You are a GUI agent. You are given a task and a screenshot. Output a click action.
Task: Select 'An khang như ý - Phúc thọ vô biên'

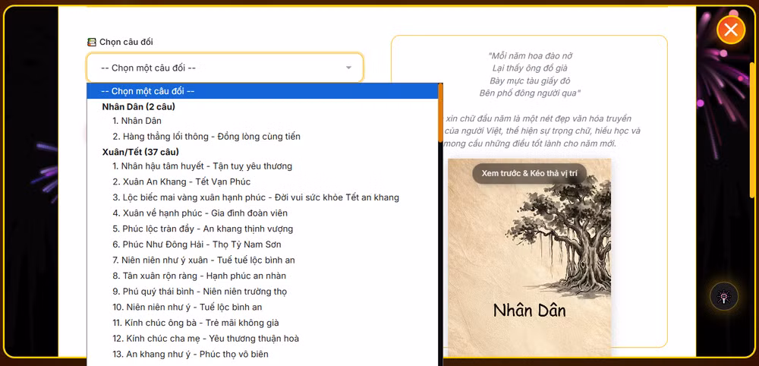tap(190, 354)
